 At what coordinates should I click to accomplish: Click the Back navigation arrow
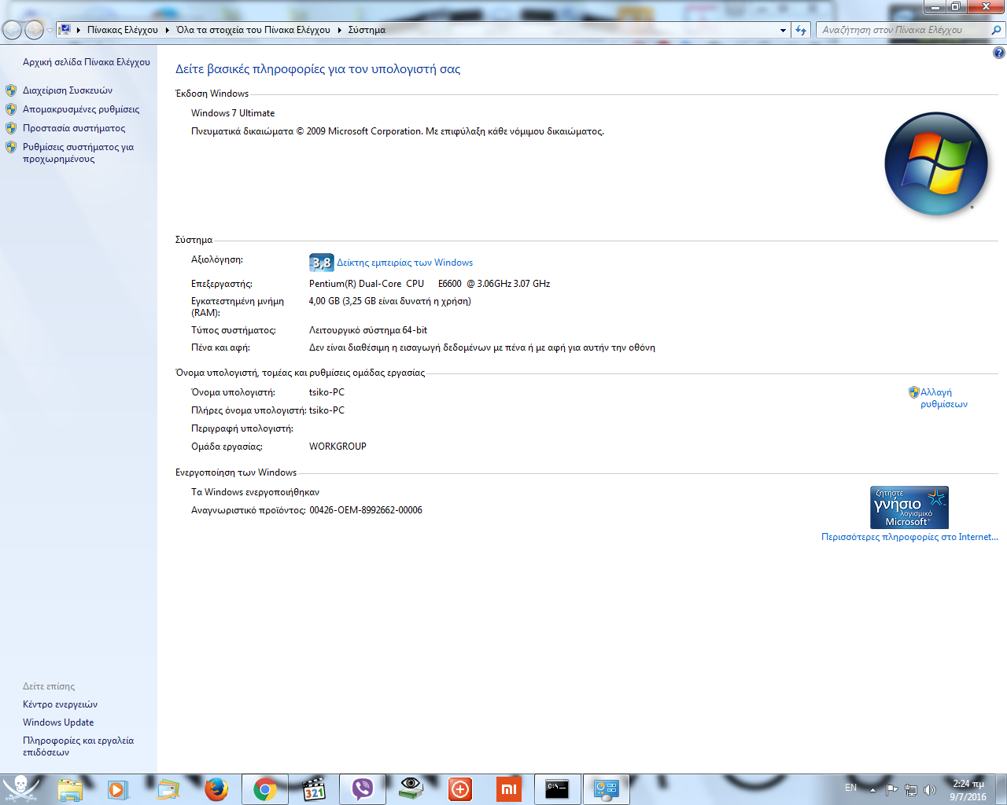[13, 30]
